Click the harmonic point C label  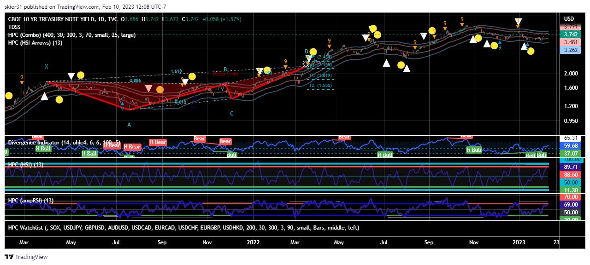232,113
